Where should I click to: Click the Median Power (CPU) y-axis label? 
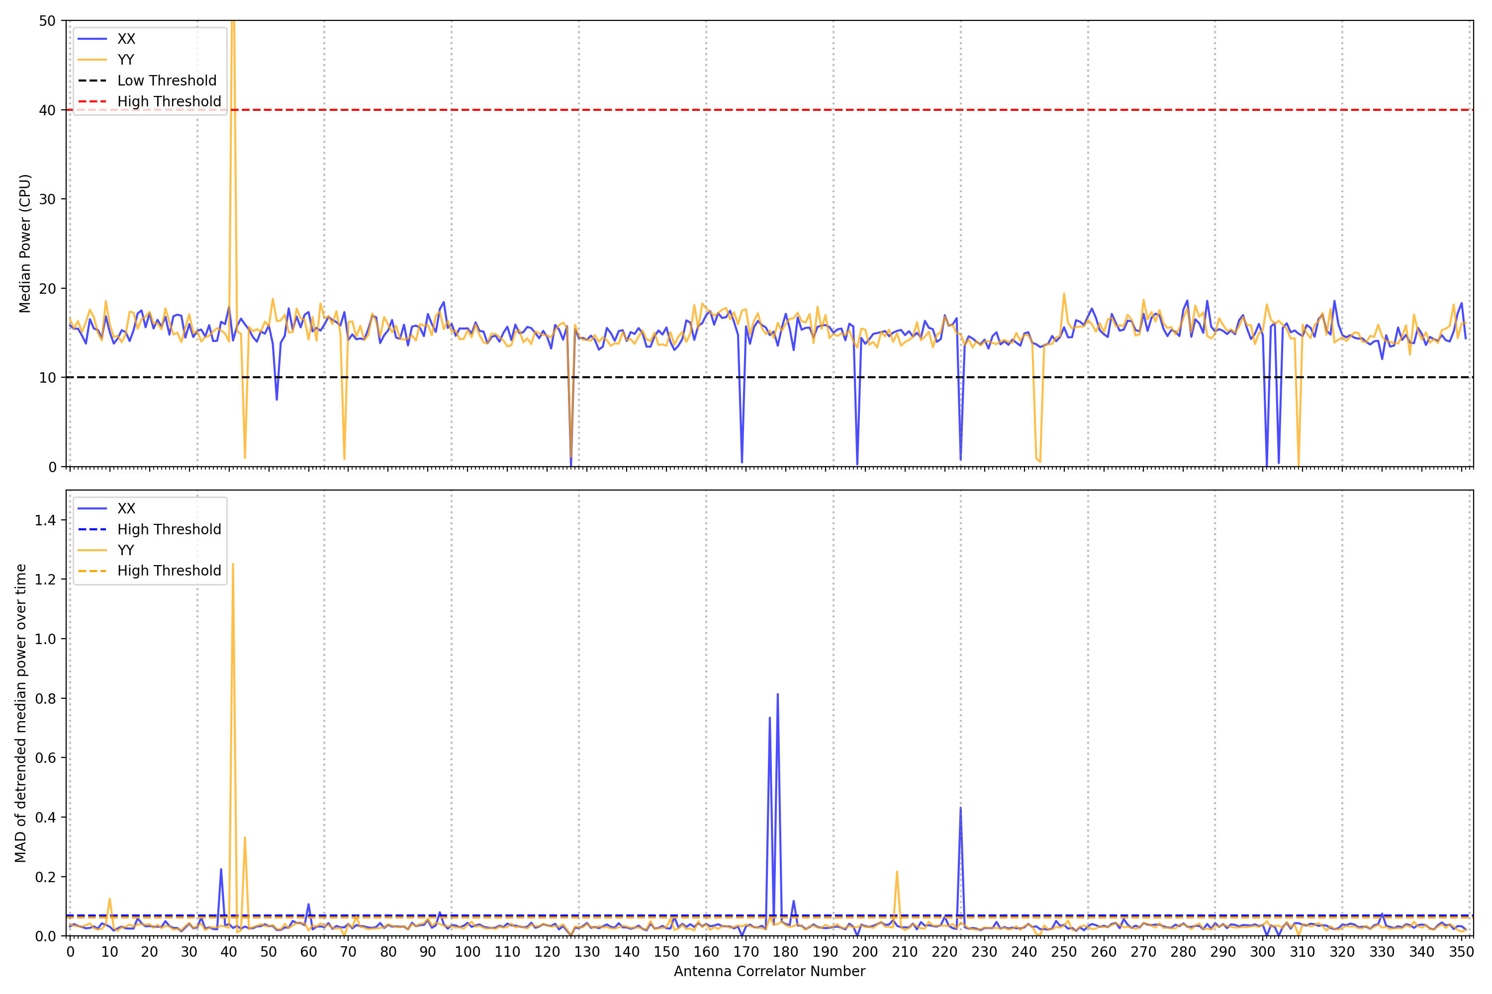[25, 244]
